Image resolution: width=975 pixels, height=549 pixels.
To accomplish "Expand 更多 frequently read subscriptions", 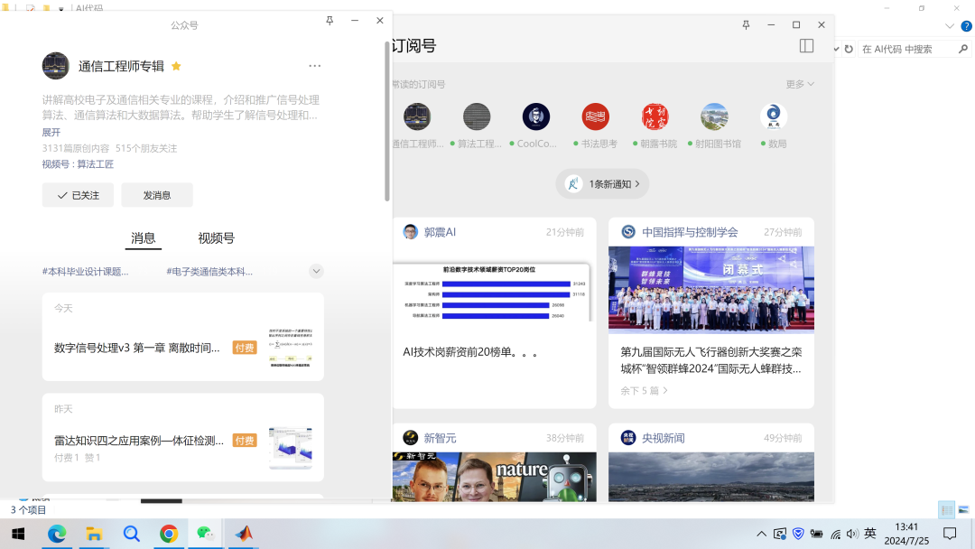I will click(x=800, y=84).
